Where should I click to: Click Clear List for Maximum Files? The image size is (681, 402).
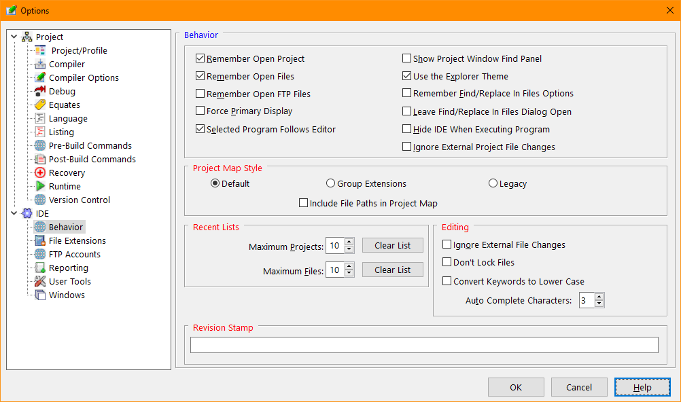(392, 270)
